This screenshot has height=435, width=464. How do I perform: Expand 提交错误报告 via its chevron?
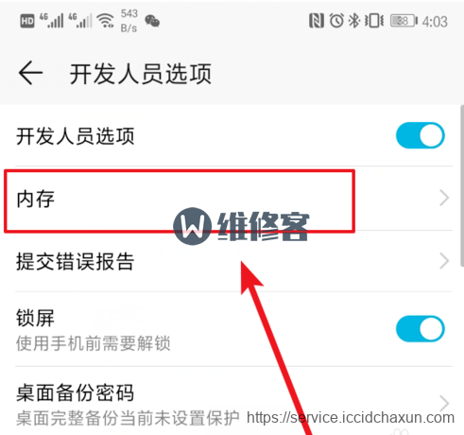[444, 261]
